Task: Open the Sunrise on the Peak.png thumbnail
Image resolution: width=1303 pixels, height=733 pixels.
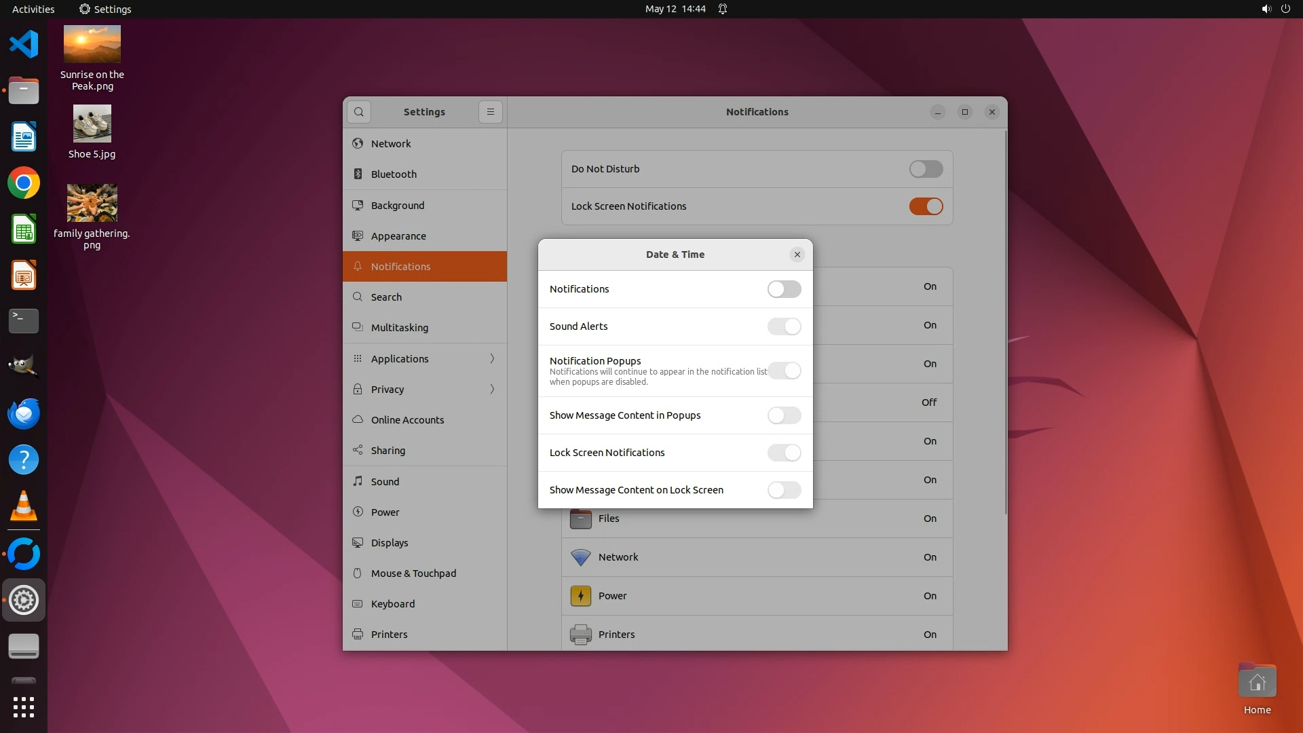Action: click(92, 44)
